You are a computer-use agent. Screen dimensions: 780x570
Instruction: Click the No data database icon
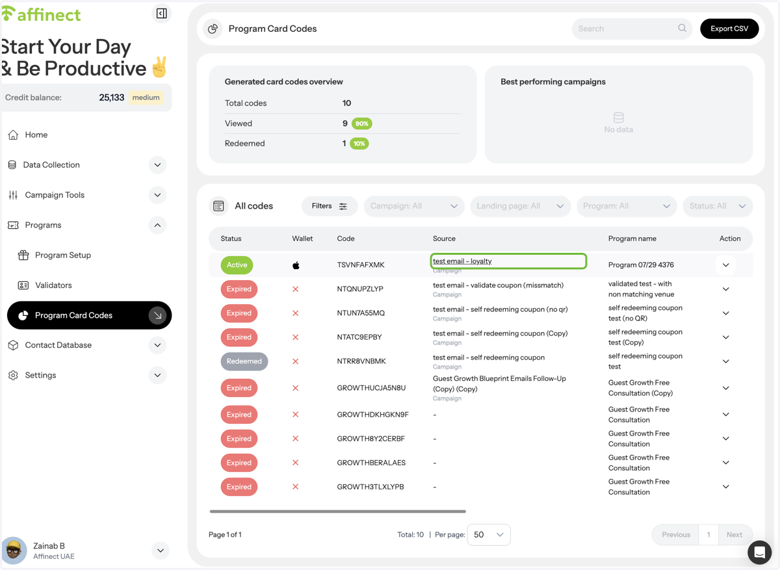coord(618,118)
